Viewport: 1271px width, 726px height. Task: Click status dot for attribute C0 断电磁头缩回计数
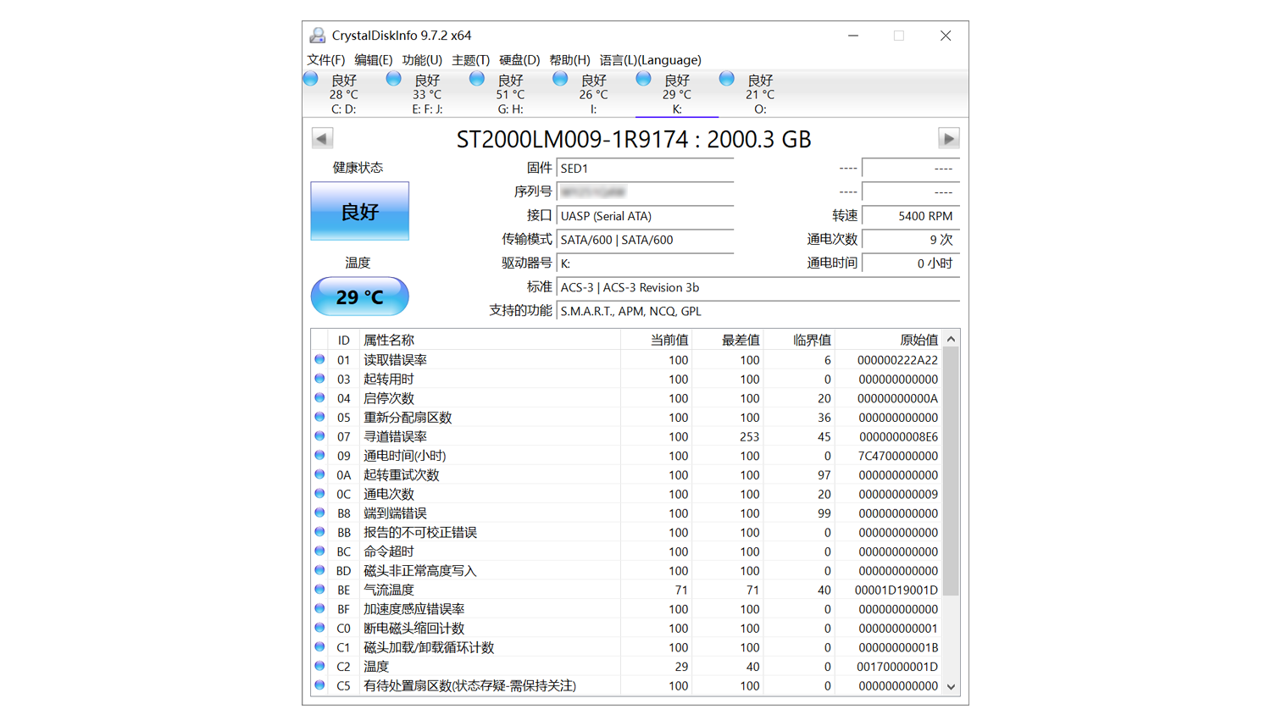tap(319, 628)
